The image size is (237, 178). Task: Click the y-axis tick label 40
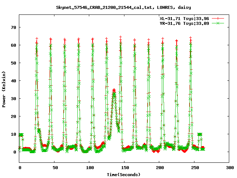(x=13, y=81)
